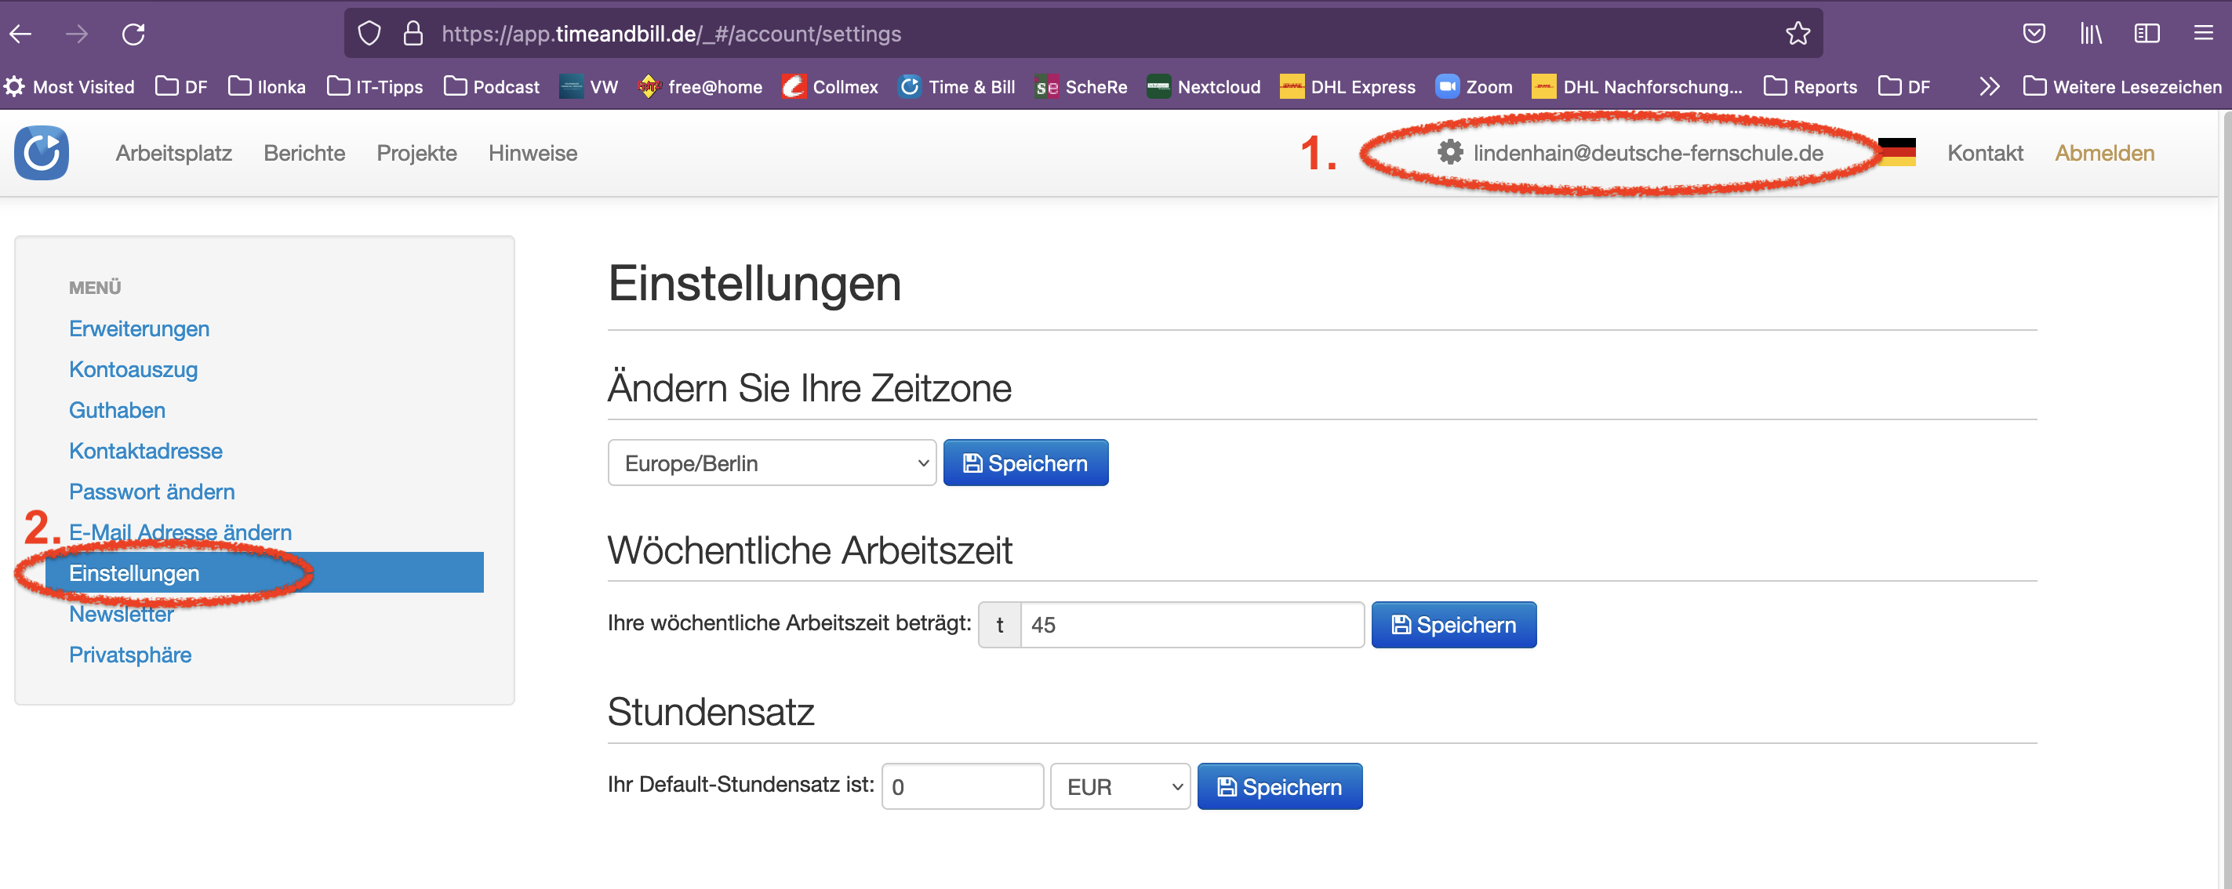Open the Berichte navigation menu
The image size is (2232, 889).
pos(304,154)
